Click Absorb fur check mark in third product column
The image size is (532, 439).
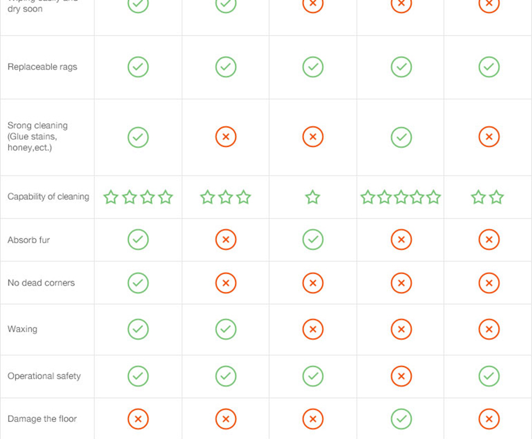[313, 240]
